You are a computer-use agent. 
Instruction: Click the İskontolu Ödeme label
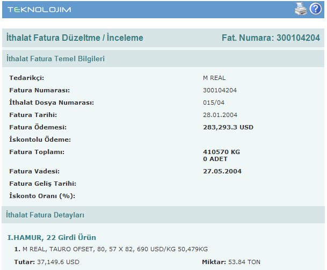pos(40,140)
